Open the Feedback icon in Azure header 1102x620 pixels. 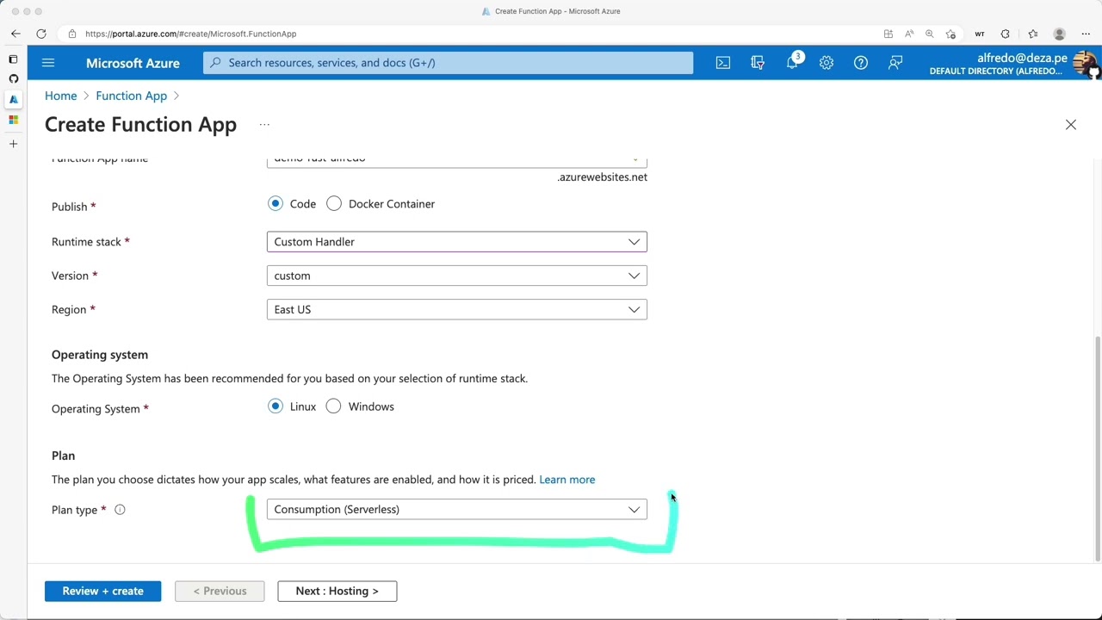(x=895, y=63)
